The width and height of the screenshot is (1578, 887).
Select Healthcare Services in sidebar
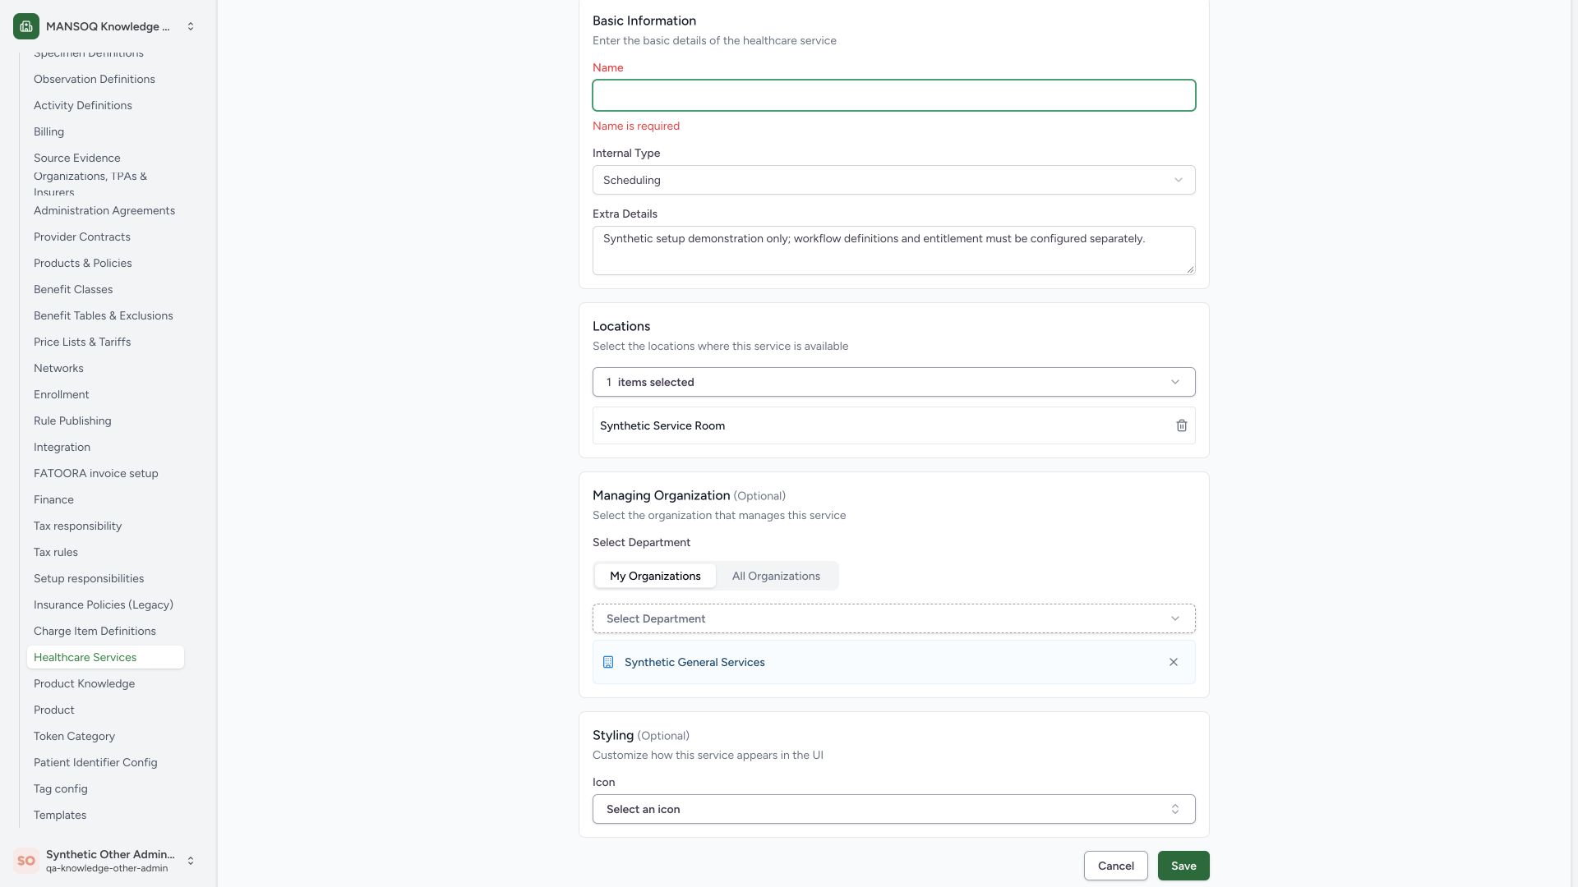(105, 657)
